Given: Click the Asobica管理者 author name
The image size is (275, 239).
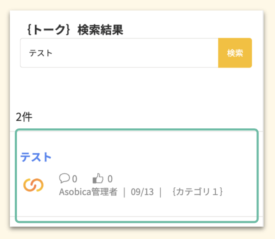Looking at the screenshot, I should tap(88, 192).
